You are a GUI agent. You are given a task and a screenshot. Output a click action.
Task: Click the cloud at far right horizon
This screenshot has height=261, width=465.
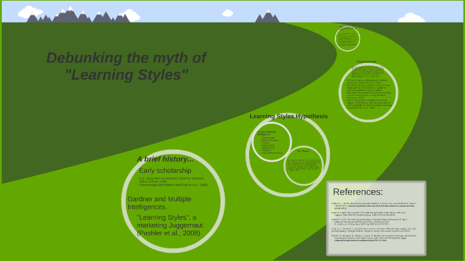point(411,18)
